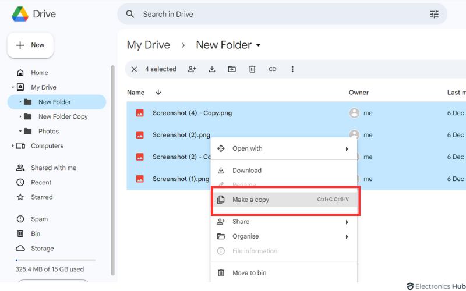Click image icon of Screenshot (2).png
The height and width of the screenshot is (291, 466).
click(140, 135)
